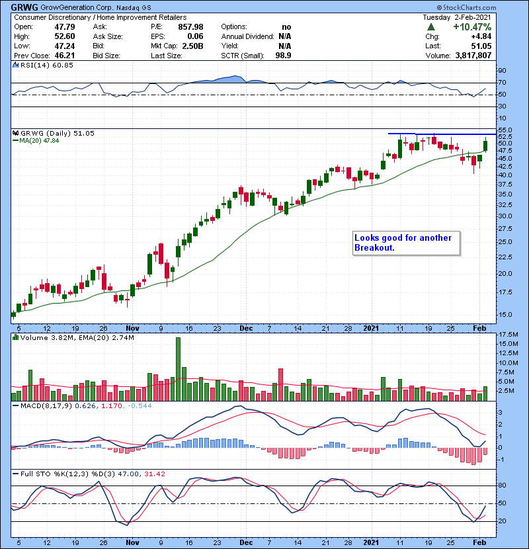Click the Chg value +4.84

point(481,36)
